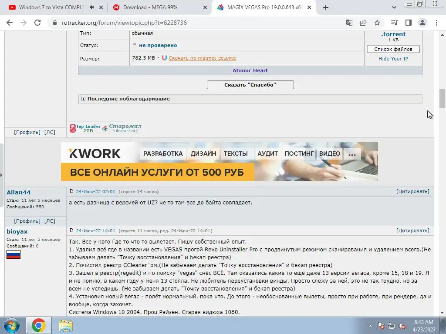Image resolution: width=446 pixels, height=334 pixels.
Task: Quote Allan44's post with Цитировать
Action: coord(413,191)
